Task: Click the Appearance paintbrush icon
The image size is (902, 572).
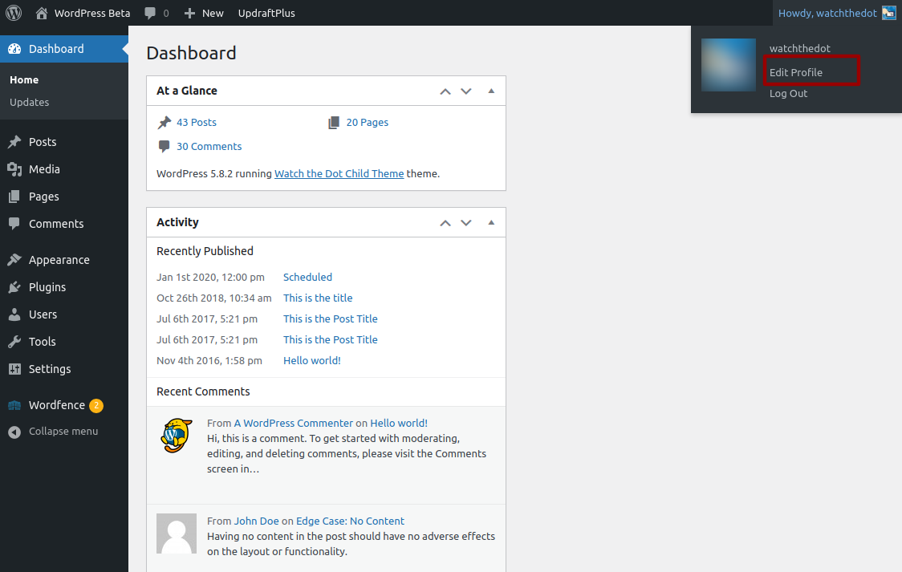Action: pos(14,260)
